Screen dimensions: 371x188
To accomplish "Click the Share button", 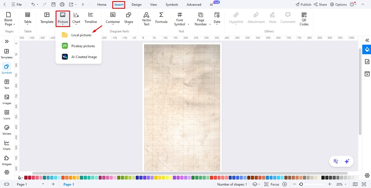I will point(320,5).
